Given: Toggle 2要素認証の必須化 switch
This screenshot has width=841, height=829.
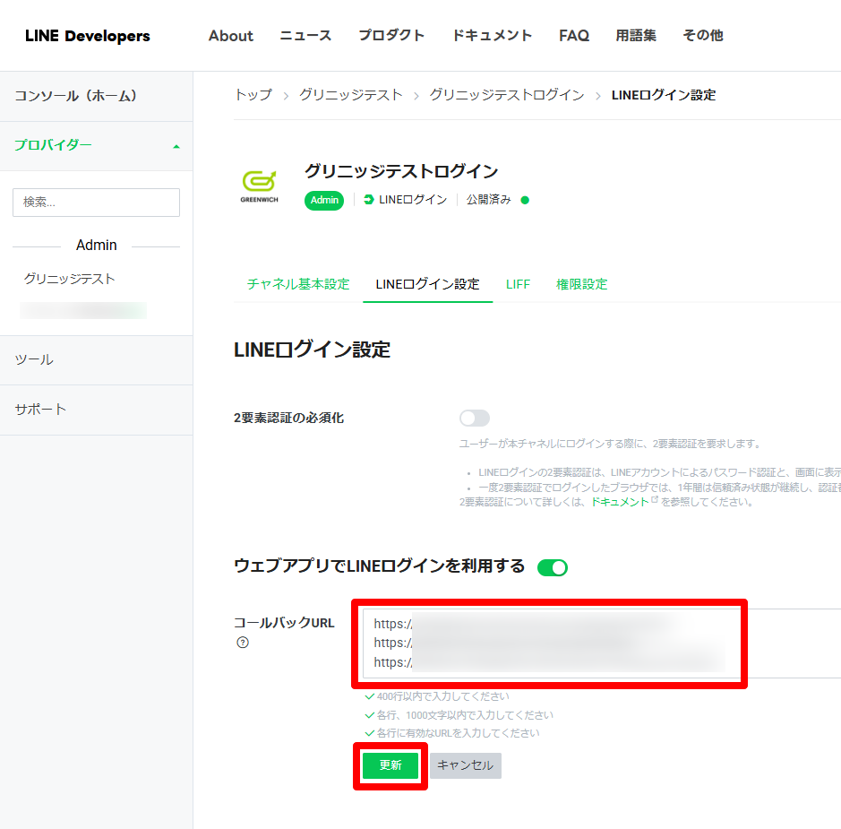Looking at the screenshot, I should [x=474, y=418].
